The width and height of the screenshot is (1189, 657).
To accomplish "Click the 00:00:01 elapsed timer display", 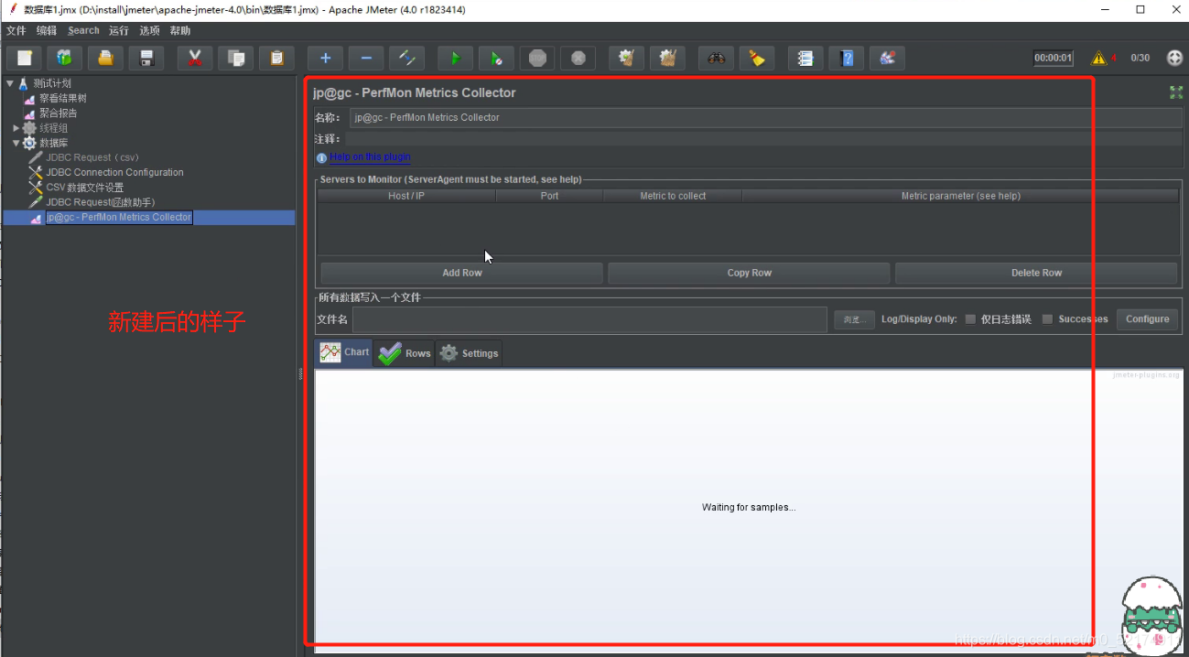I will [x=1053, y=58].
